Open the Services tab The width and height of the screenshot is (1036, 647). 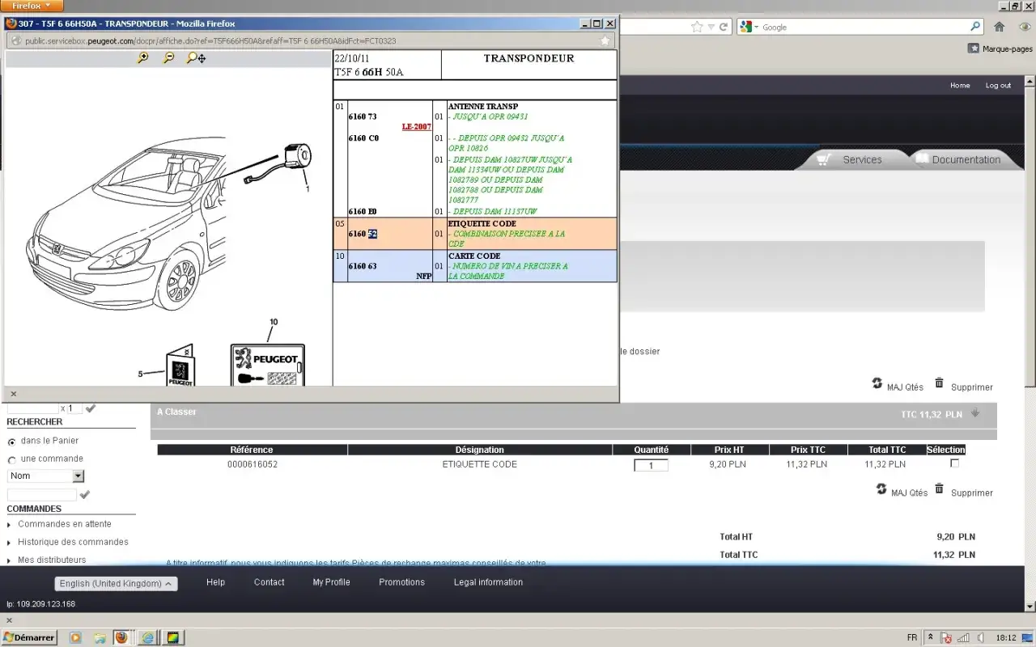pyautogui.click(x=852, y=159)
